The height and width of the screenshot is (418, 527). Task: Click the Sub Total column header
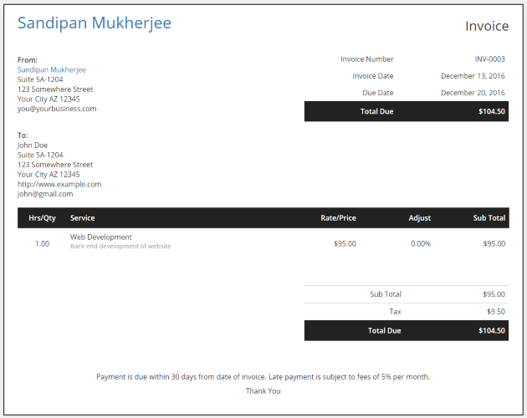coord(489,218)
